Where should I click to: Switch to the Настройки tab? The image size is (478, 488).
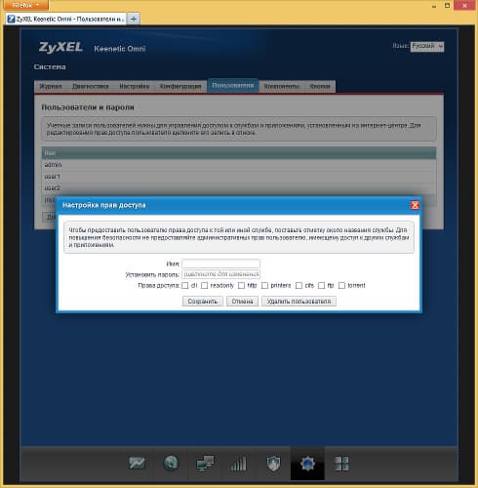[135, 86]
